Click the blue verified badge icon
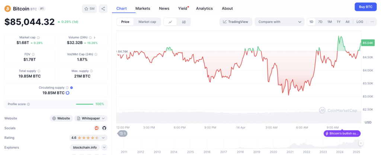The width and height of the screenshot is (381, 155). (x=72, y=88)
